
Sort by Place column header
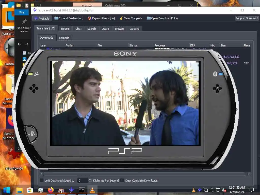point(247,45)
